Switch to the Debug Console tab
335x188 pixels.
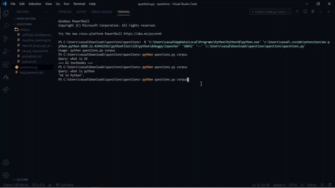[102, 12]
